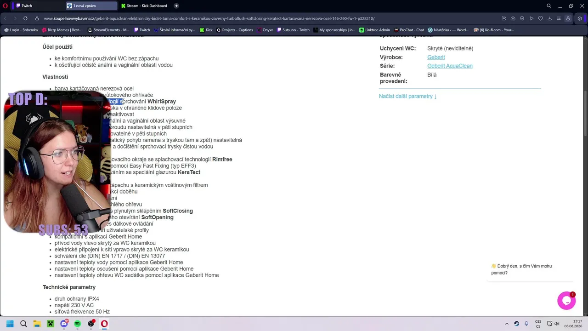Open the Twitch bookmark in bookmarks bar
The height and width of the screenshot is (331, 588).
coord(142,30)
